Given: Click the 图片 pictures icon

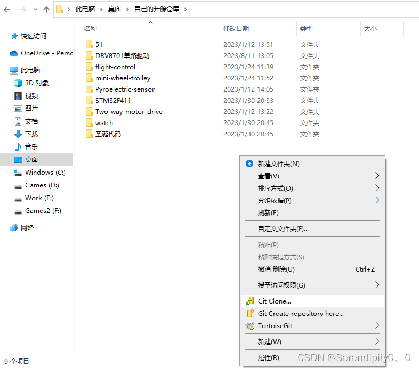Looking at the screenshot, I should point(18,109).
